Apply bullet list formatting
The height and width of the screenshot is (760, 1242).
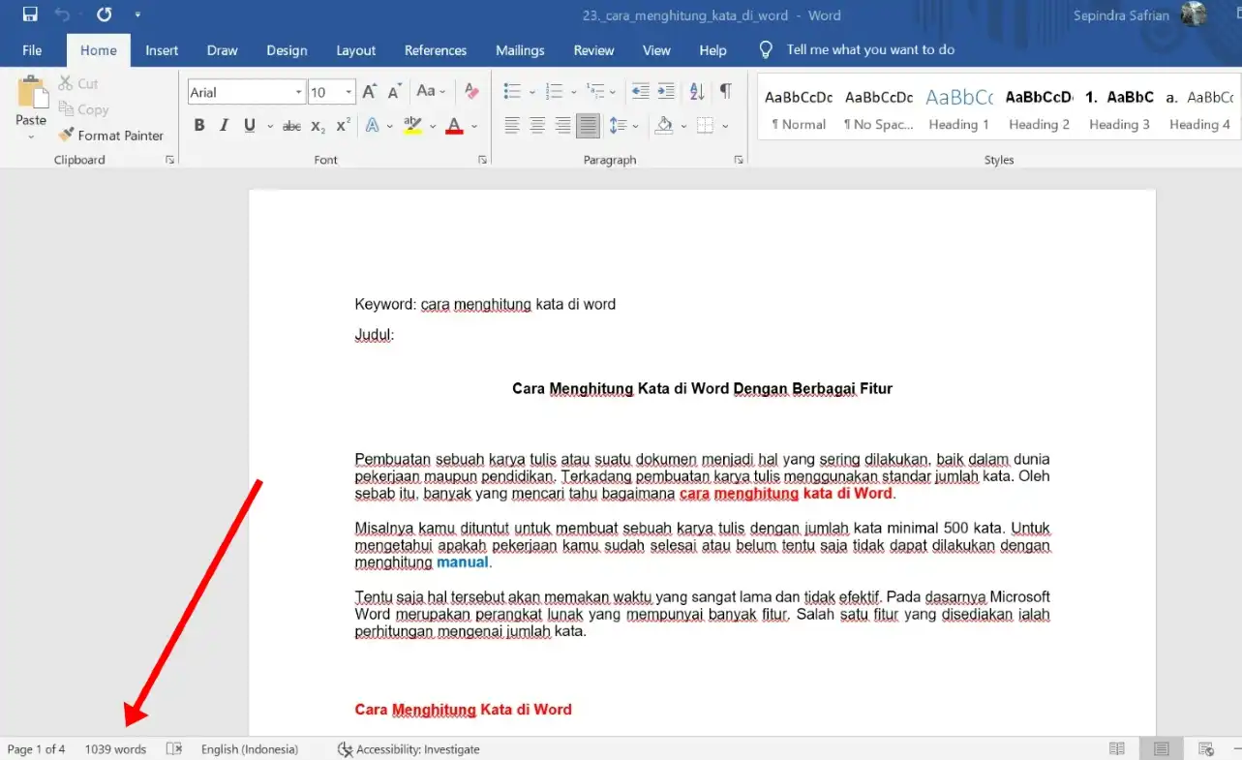point(513,92)
